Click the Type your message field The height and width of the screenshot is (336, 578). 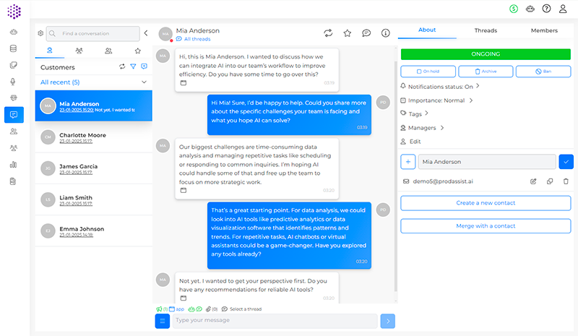[275, 320]
